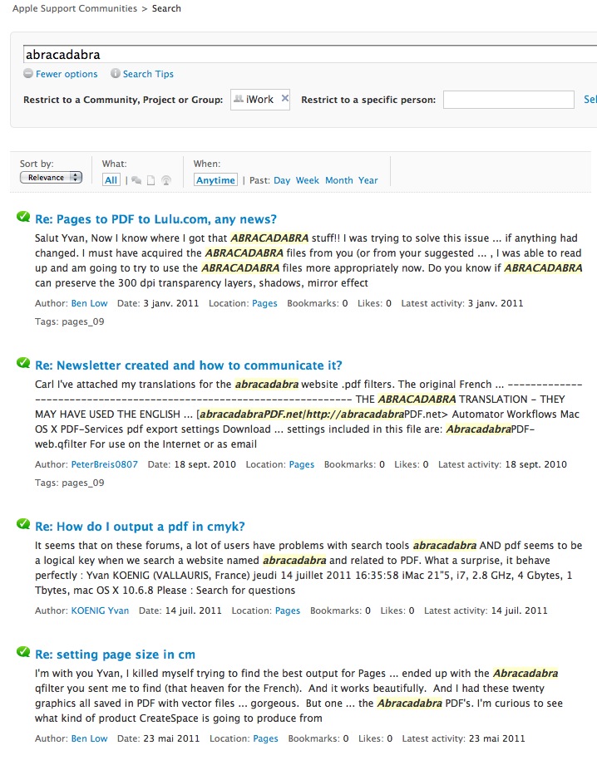Click the Restrict to a specific person field
597x760 pixels.
509,100
